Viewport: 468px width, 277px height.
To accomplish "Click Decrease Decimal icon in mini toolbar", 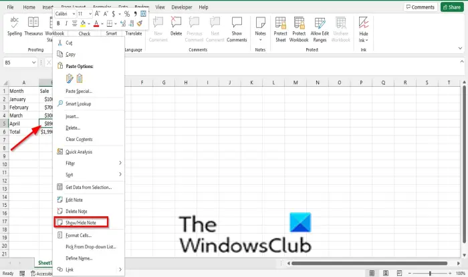I will [x=131, y=23].
